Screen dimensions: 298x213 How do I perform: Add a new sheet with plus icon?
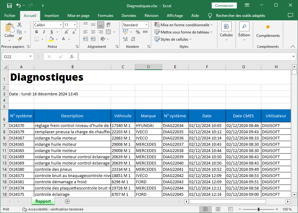(x=67, y=201)
